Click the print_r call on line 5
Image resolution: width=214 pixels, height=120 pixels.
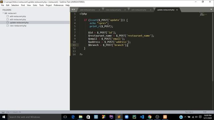tap(95, 26)
